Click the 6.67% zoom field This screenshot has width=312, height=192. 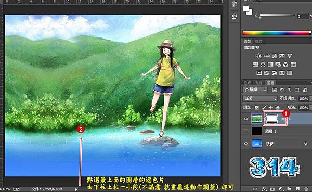(x=5, y=189)
